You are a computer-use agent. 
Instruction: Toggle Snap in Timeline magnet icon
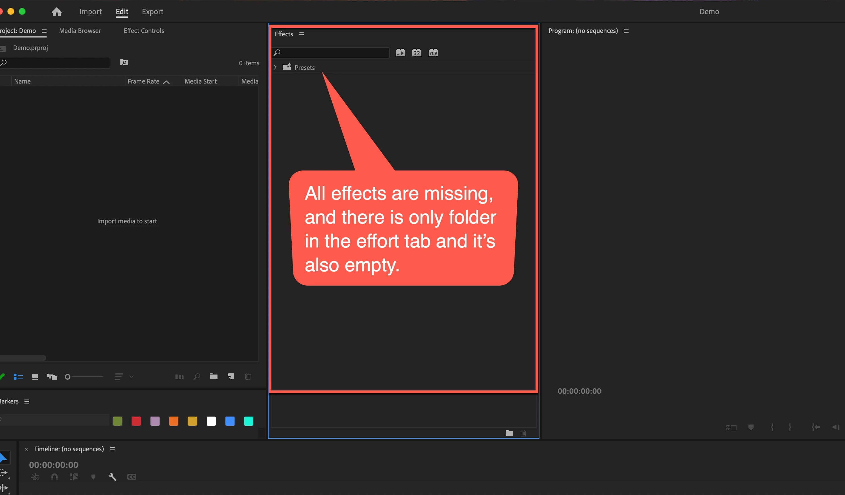click(x=54, y=477)
